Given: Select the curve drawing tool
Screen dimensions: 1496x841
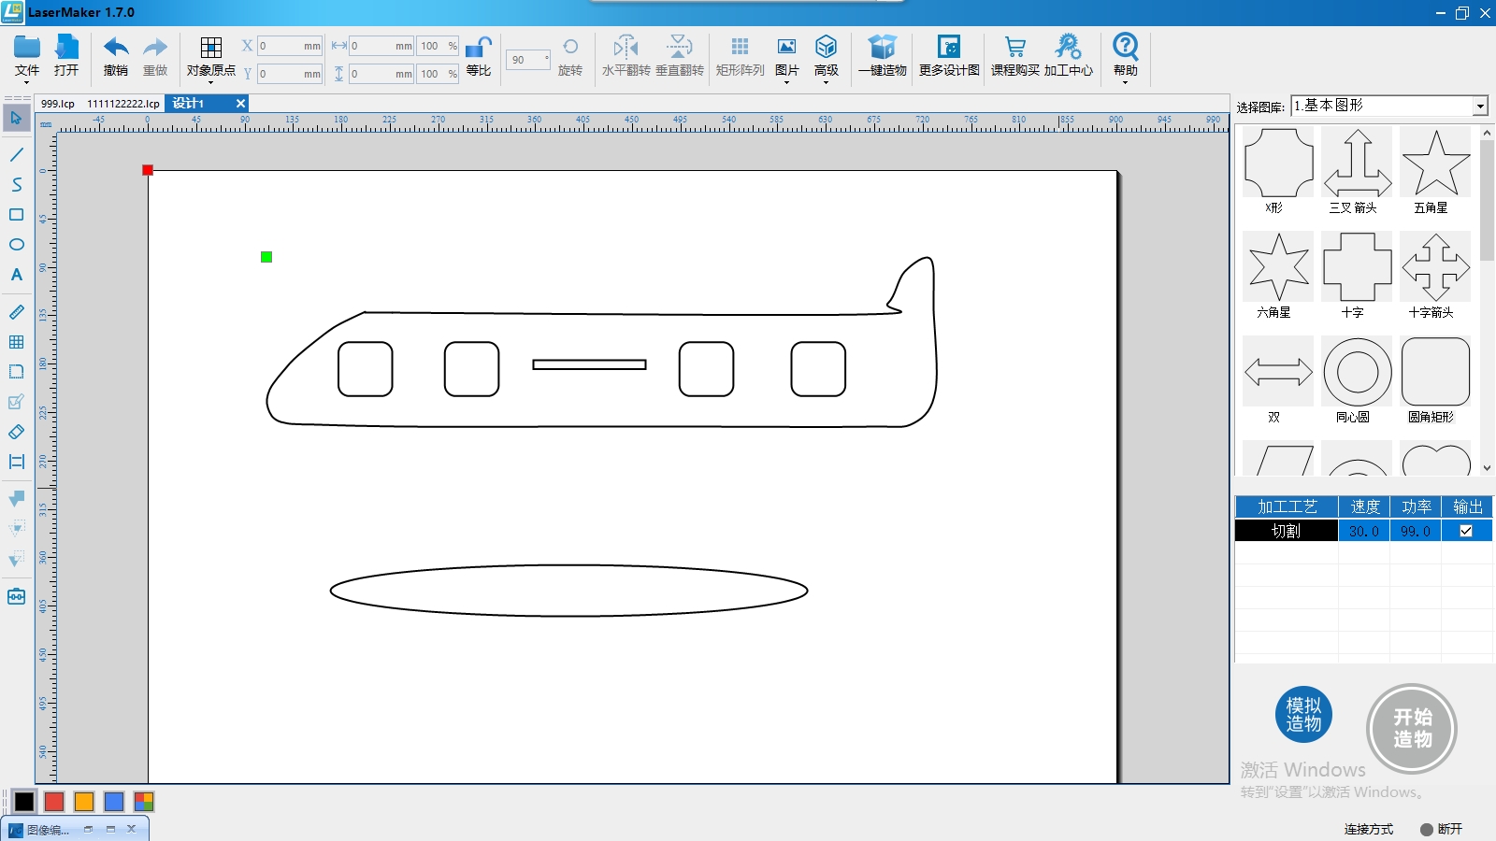Looking at the screenshot, I should tap(16, 184).
